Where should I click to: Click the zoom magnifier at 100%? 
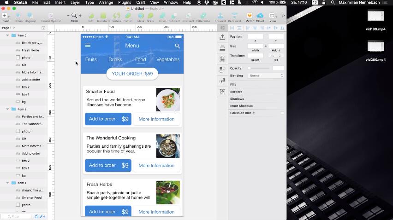point(74,16)
